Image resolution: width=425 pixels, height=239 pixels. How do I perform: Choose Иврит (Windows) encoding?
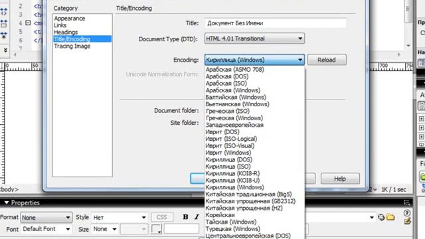pyautogui.click(x=255, y=153)
